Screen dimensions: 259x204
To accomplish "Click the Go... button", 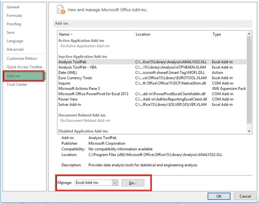I will [x=132, y=183].
